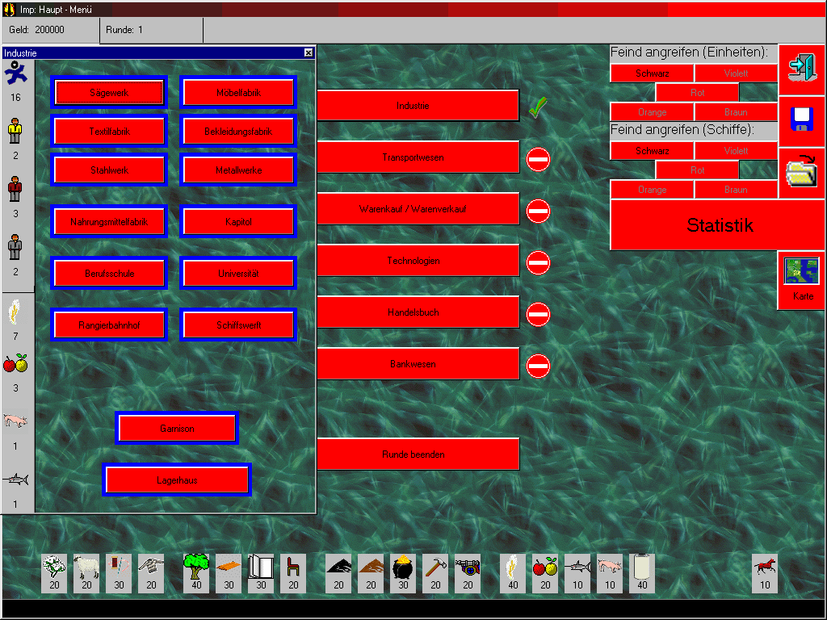Open the Technologien menu entry

point(418,261)
